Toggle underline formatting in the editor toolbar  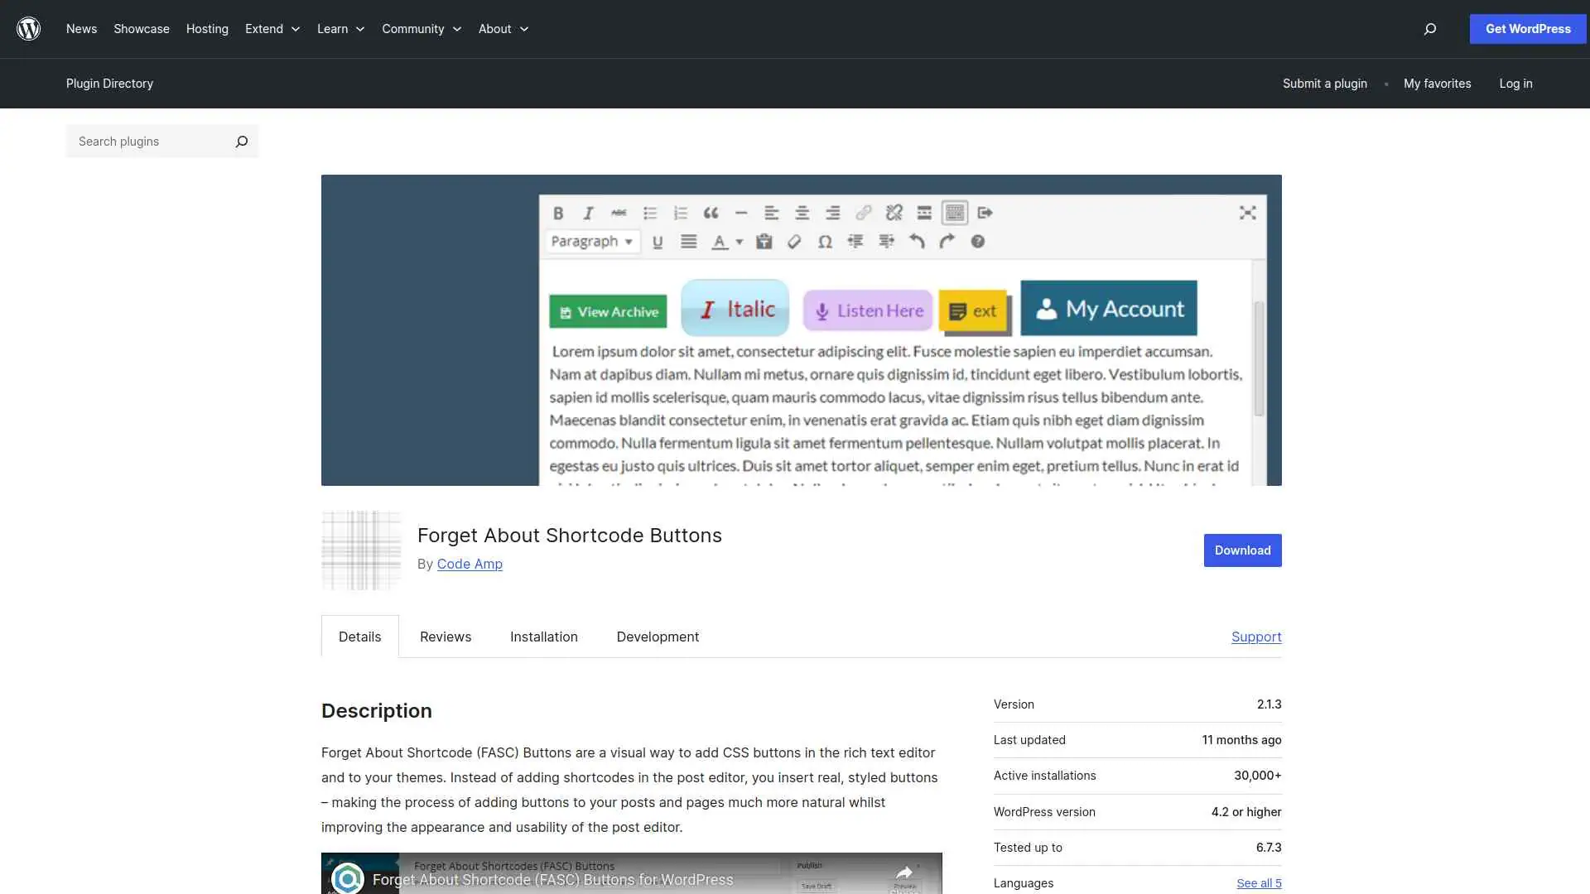click(658, 241)
